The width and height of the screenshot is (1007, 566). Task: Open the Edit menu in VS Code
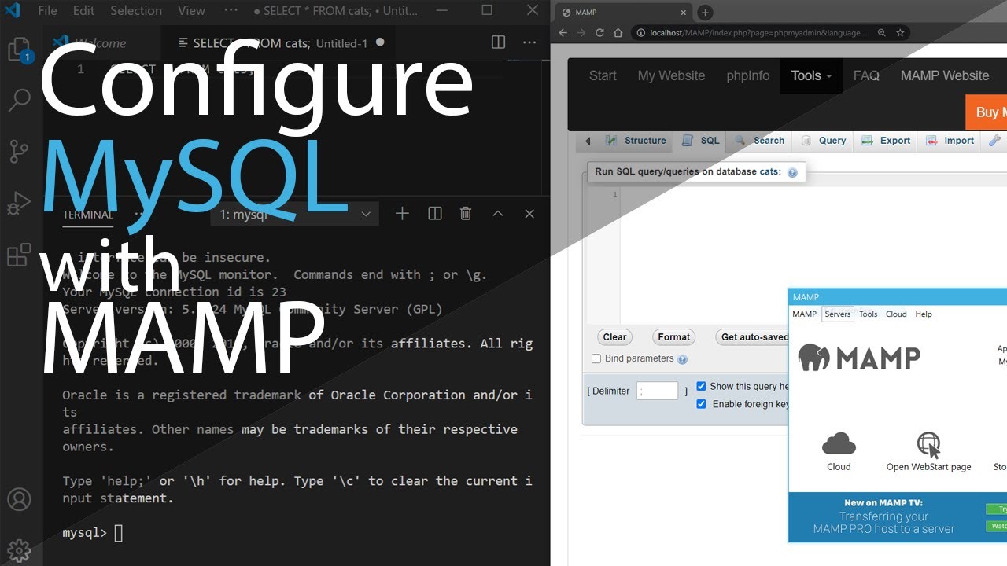(83, 10)
